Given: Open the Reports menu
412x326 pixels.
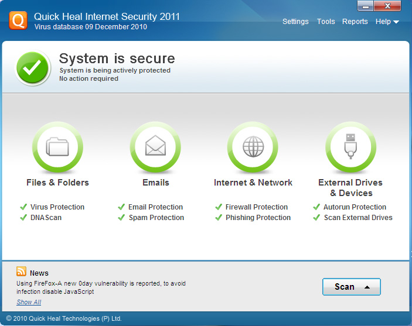Looking at the screenshot, I should point(355,22).
